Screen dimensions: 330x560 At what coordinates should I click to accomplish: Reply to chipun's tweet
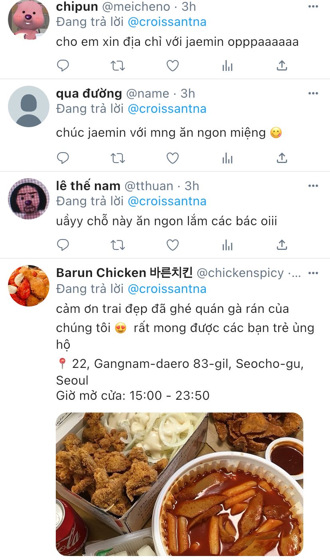[x=63, y=65]
